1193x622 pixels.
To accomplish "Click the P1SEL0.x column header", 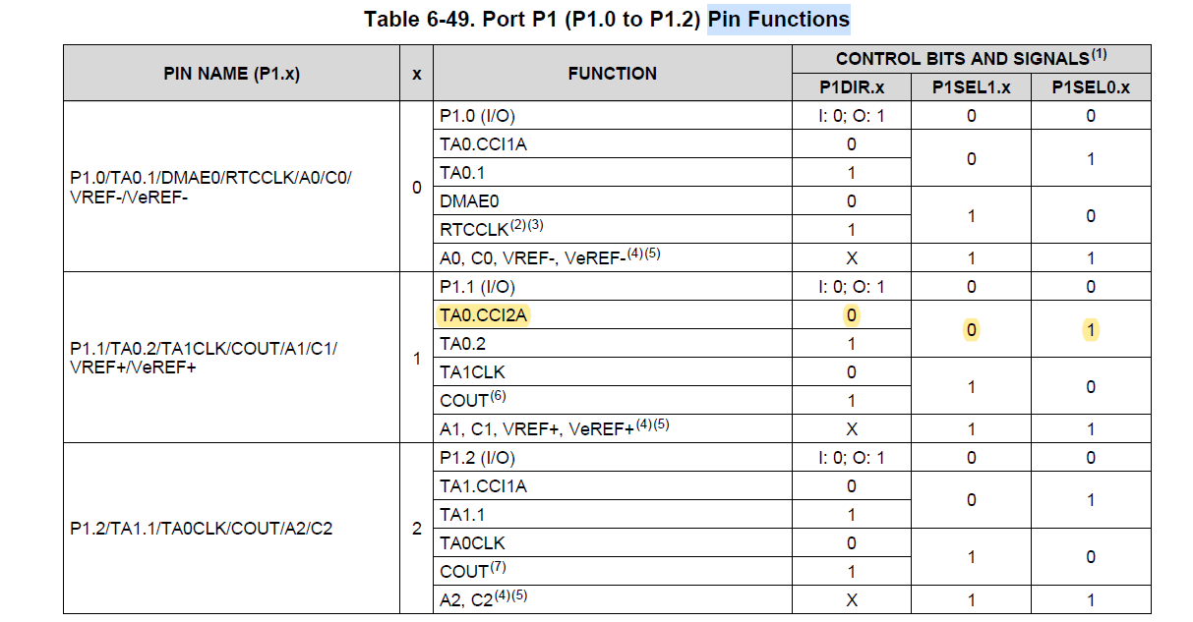I will tap(1091, 87).
